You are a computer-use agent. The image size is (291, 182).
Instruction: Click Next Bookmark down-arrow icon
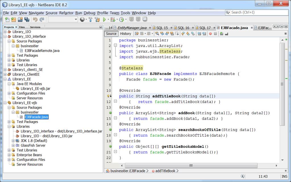point(188,34)
